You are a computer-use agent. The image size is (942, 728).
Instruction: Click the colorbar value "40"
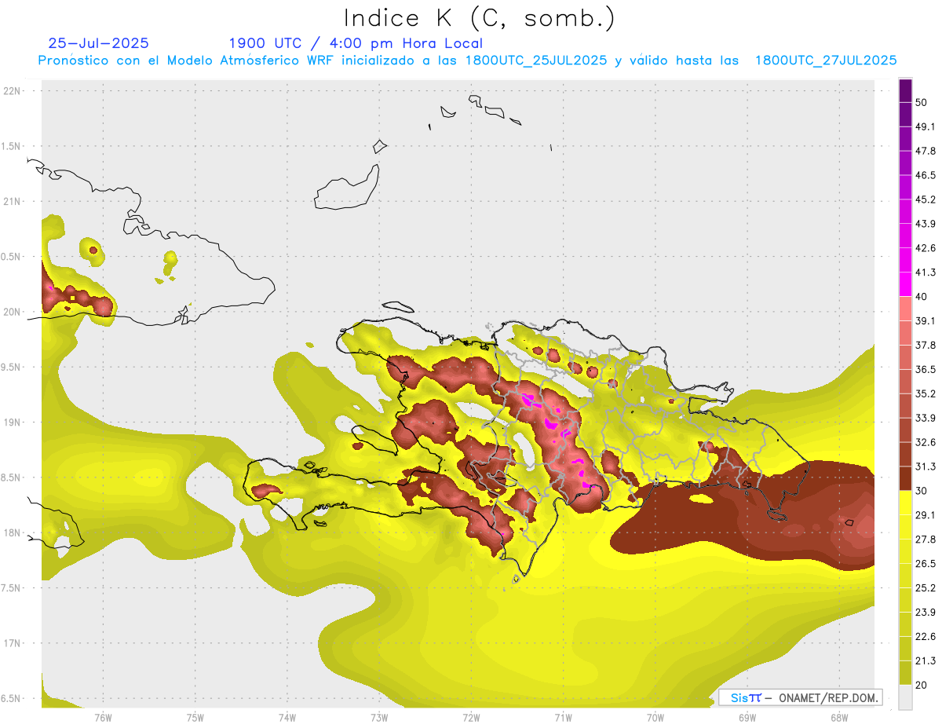pos(921,297)
